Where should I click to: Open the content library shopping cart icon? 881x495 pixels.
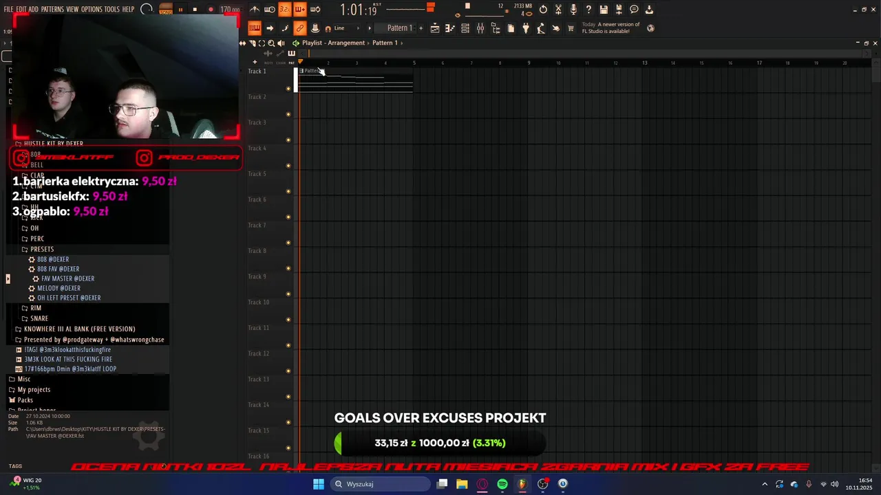[x=571, y=28]
